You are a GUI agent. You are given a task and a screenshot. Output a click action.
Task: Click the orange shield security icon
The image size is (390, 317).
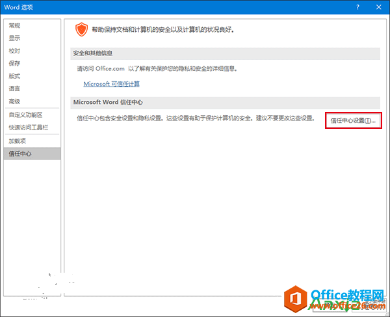(x=82, y=29)
